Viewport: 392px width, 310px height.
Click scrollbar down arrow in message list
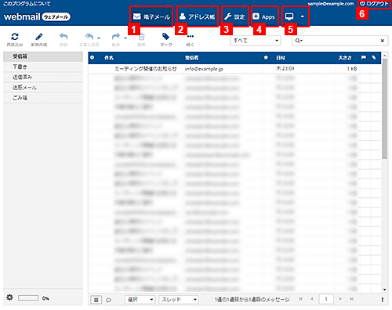pyautogui.click(x=384, y=290)
